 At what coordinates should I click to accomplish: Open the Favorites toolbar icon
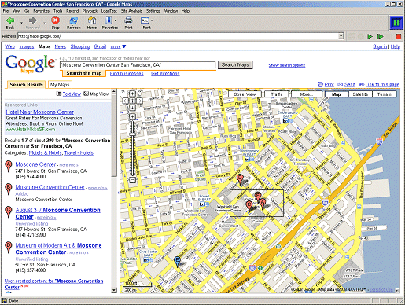point(109,20)
